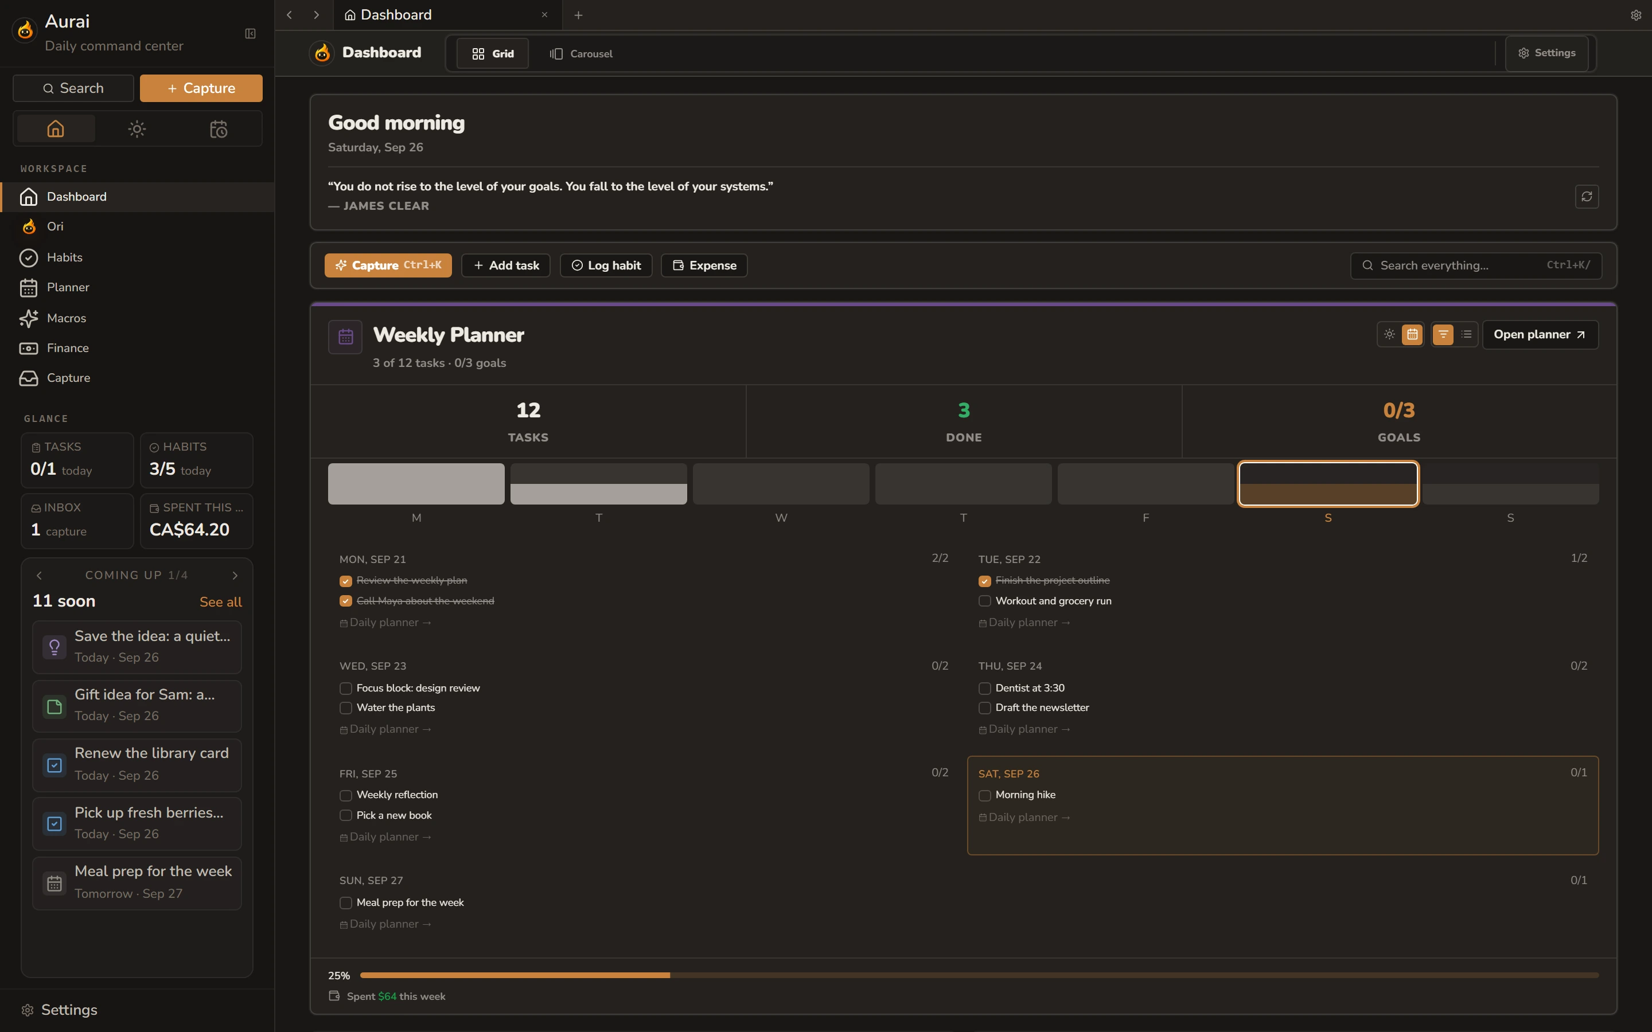Switch the planner widget to day (sun) view

pyautogui.click(x=1389, y=334)
